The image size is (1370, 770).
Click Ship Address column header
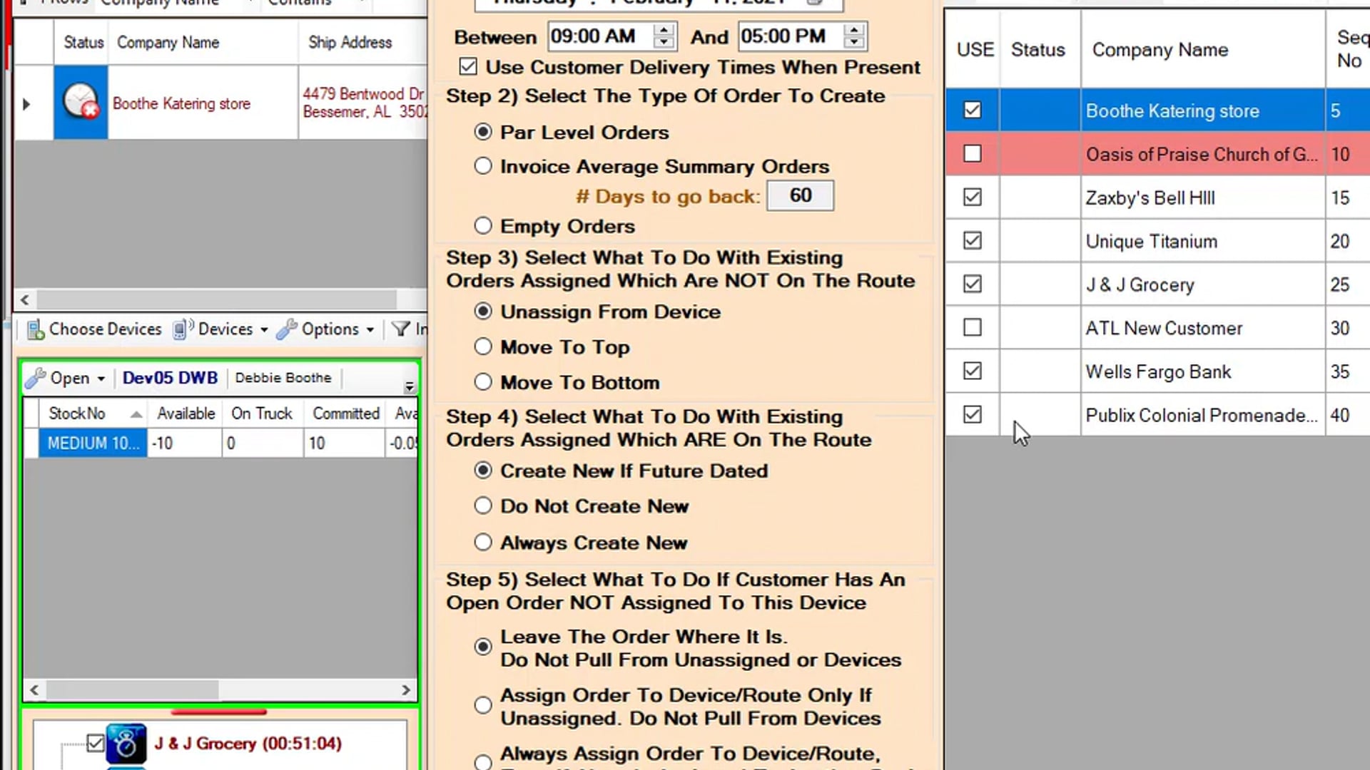click(362, 42)
